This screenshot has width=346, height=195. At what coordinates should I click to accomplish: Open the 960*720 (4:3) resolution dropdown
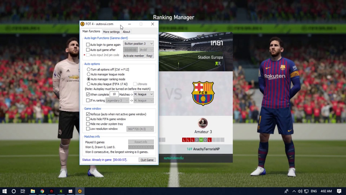tap(140, 129)
